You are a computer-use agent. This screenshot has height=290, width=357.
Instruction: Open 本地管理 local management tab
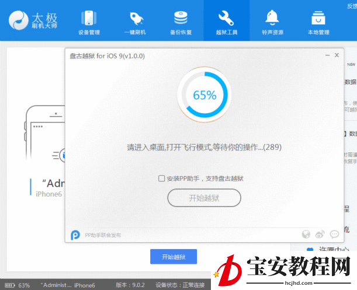point(318,22)
